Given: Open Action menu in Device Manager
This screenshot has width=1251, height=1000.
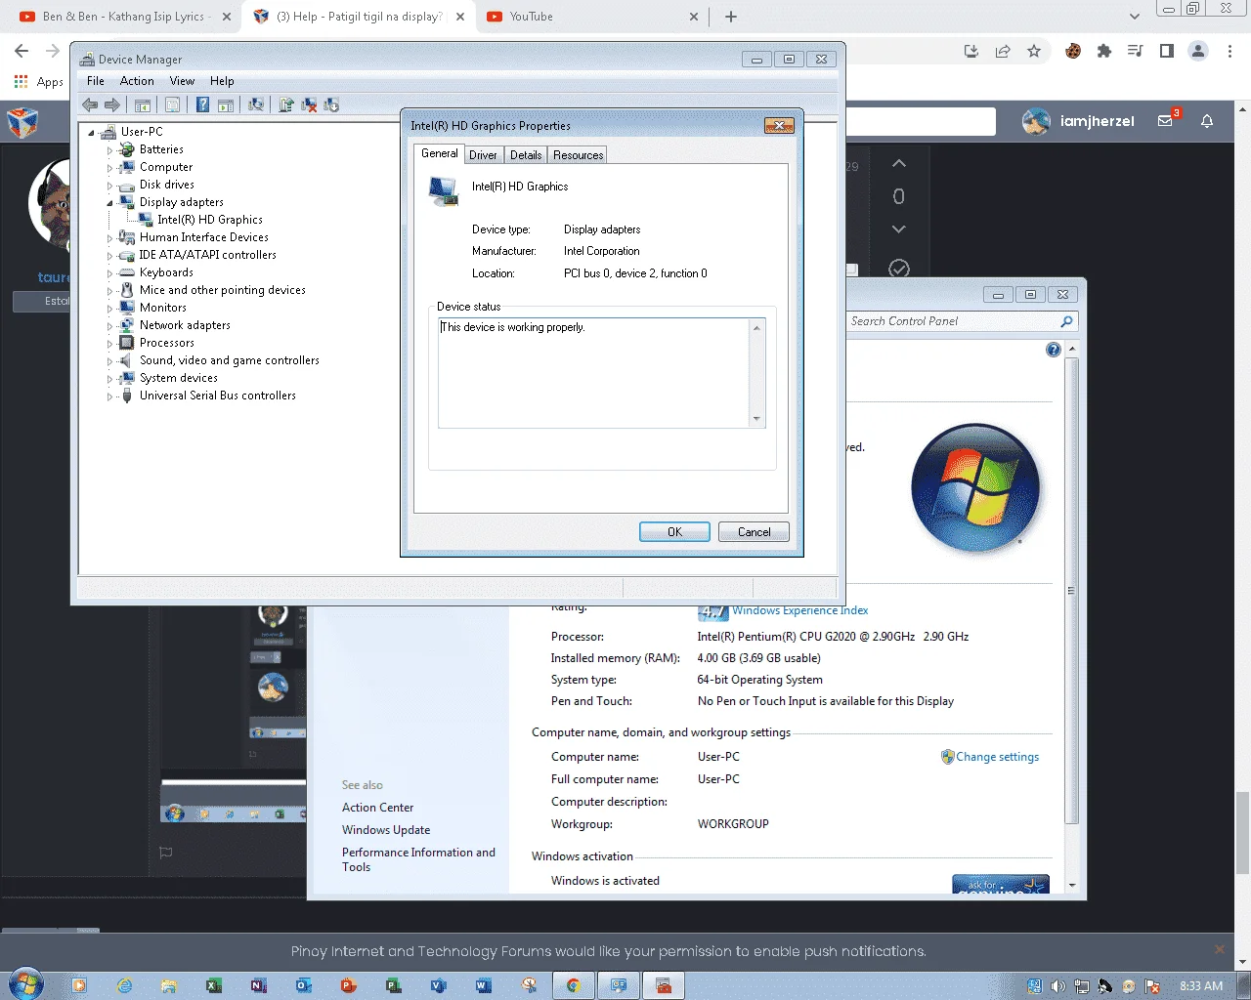Looking at the screenshot, I should (x=137, y=81).
